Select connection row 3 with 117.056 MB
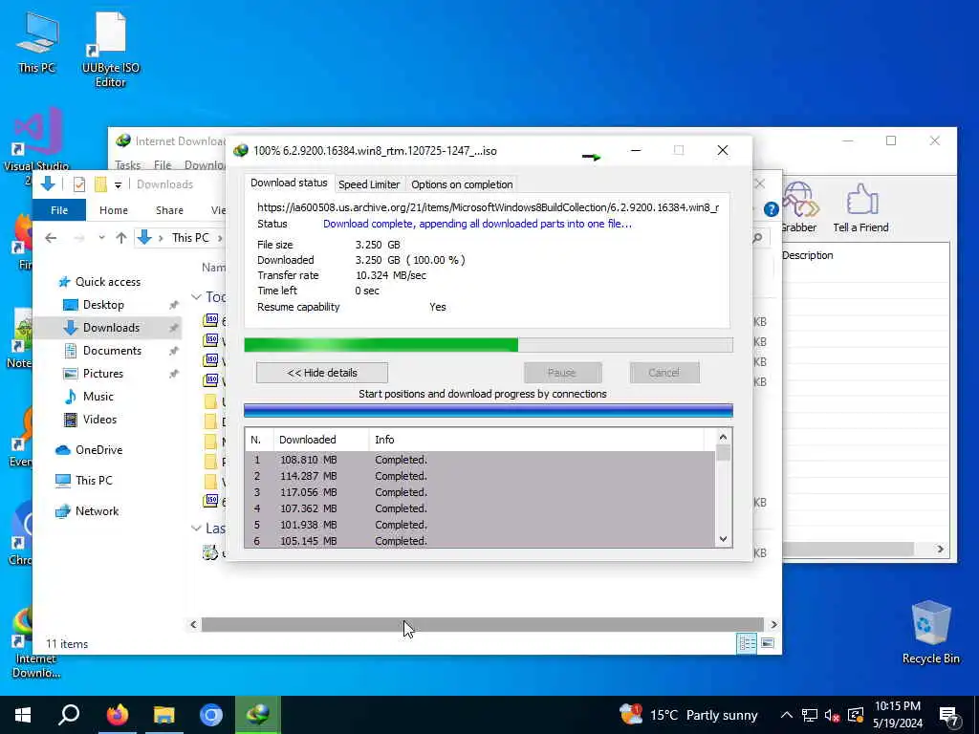Viewport: 979px width, 734px height. 480,492
